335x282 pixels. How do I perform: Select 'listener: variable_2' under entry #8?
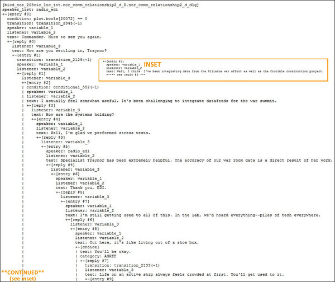(x=99, y=238)
